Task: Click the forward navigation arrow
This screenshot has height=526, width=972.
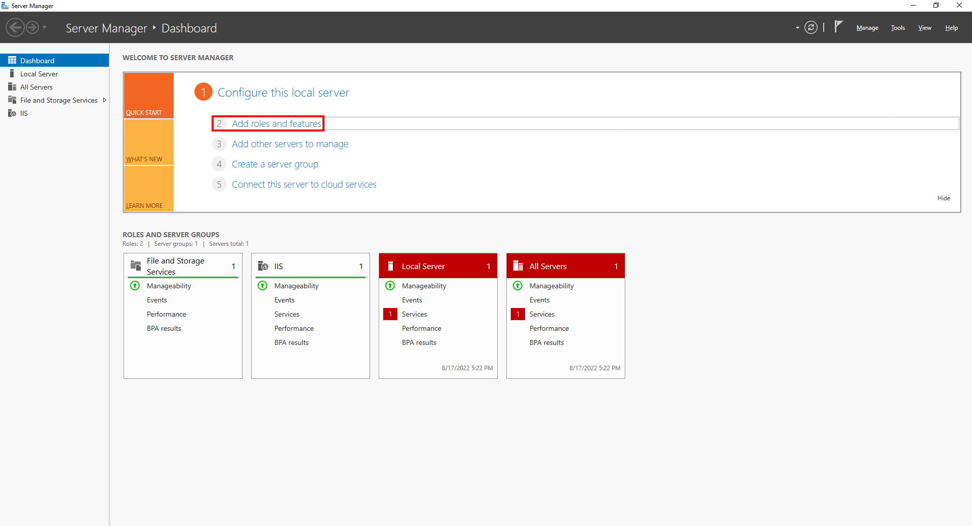Action: [x=32, y=27]
